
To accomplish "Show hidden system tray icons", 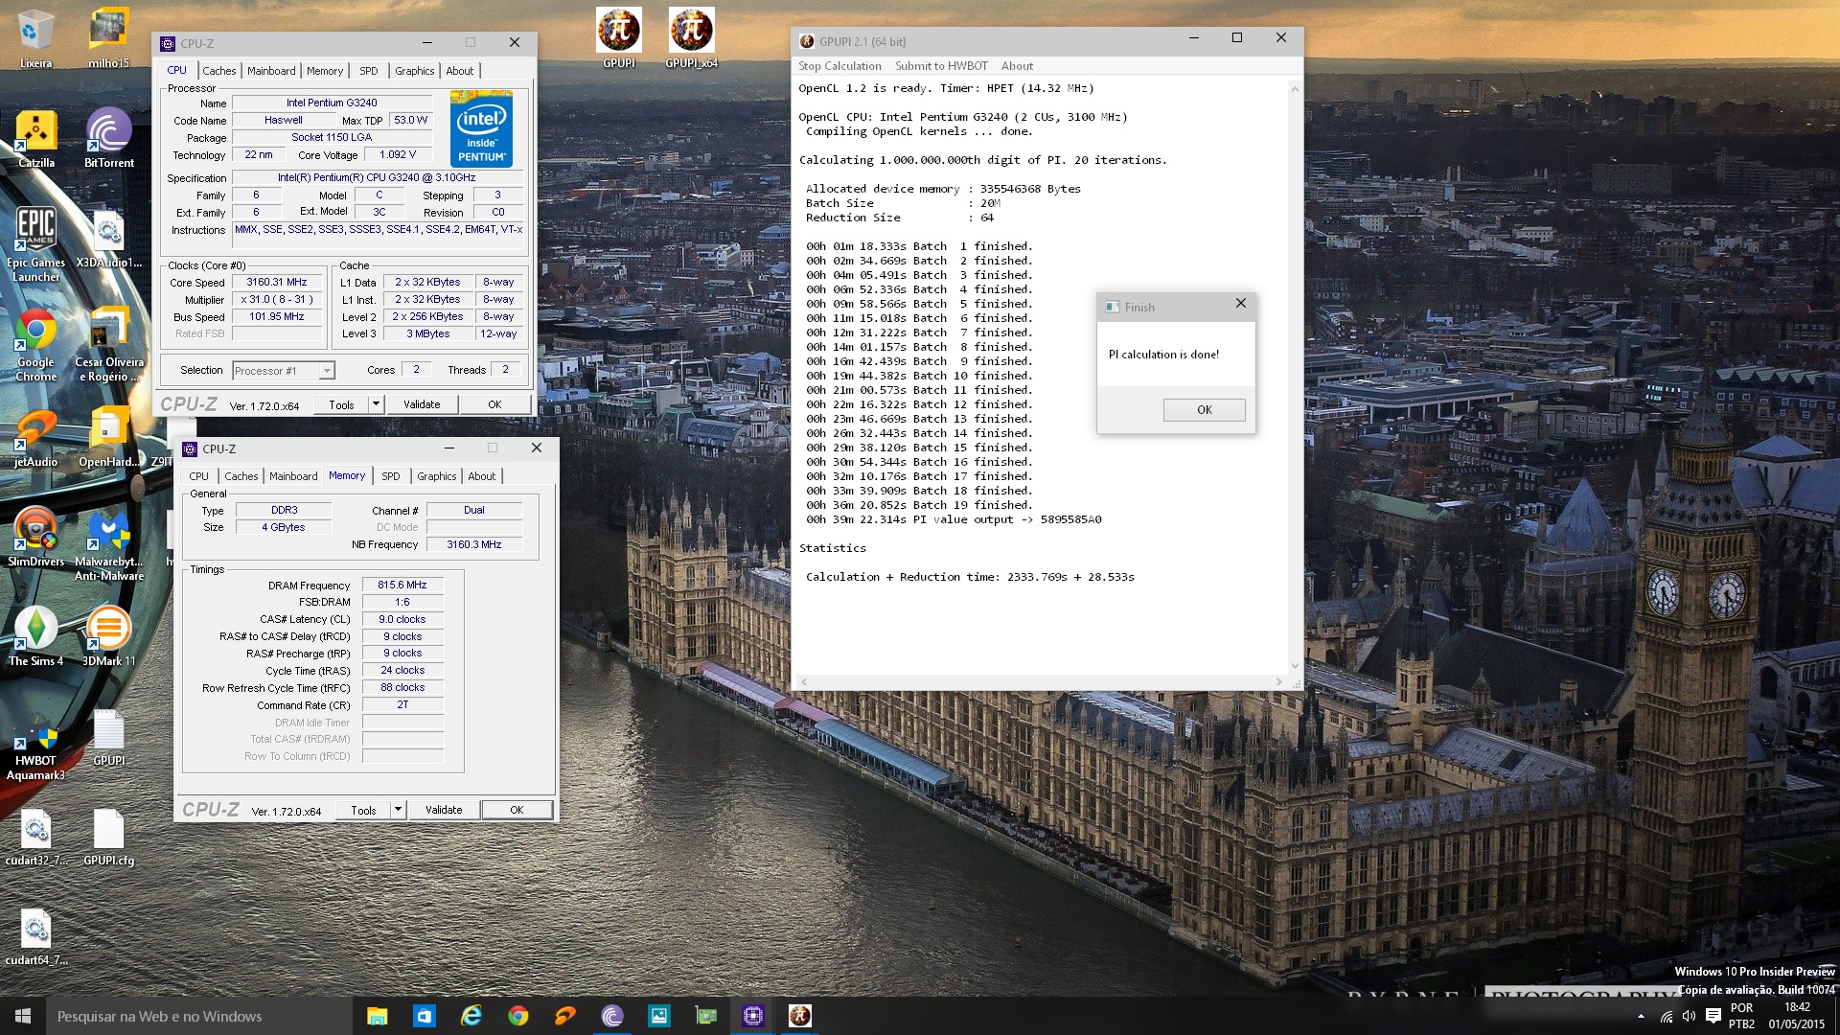I will click(x=1641, y=1016).
